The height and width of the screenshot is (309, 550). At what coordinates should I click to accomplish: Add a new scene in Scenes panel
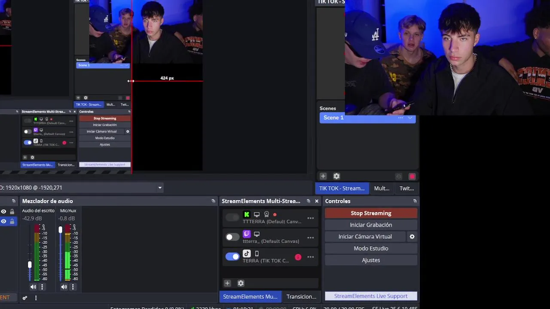point(323,176)
